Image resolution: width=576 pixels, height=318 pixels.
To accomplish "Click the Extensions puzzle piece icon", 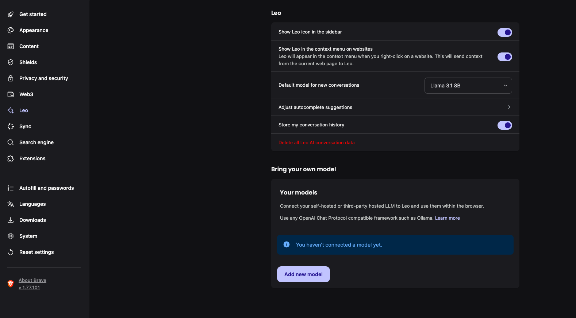I will coord(11,158).
